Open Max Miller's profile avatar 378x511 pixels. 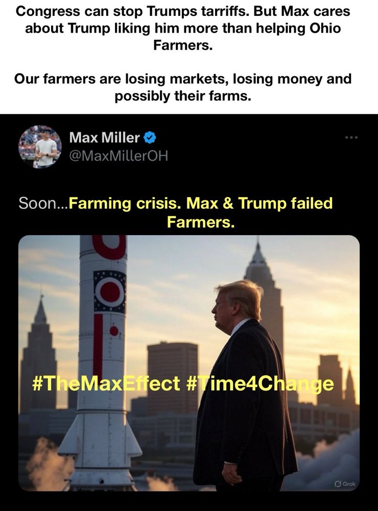40,147
